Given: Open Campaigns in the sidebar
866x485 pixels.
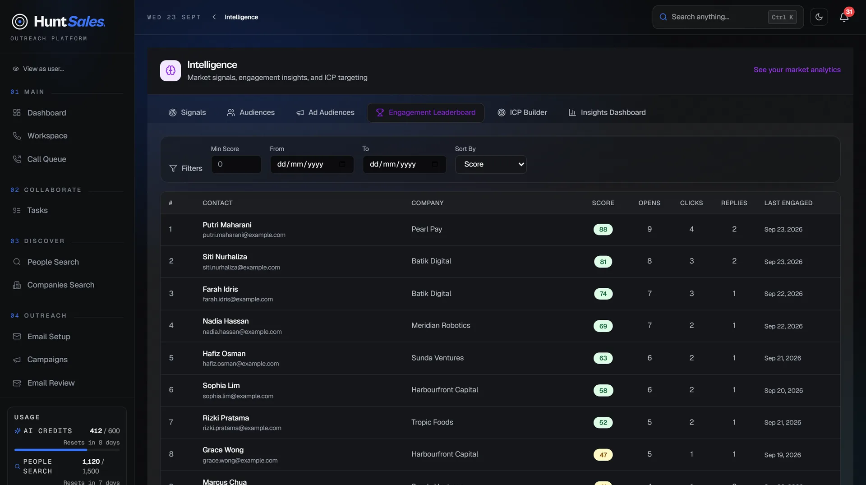Looking at the screenshot, I should point(47,360).
